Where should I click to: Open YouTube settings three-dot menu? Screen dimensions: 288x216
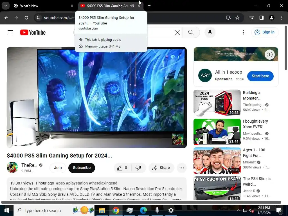coord(243,32)
